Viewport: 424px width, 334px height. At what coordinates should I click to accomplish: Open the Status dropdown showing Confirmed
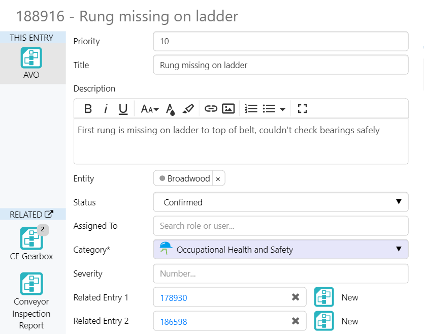tap(280, 202)
